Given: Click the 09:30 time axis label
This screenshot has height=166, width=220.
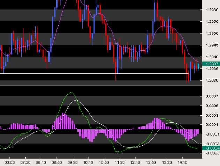Looking at the screenshot, I should pos(73,162).
